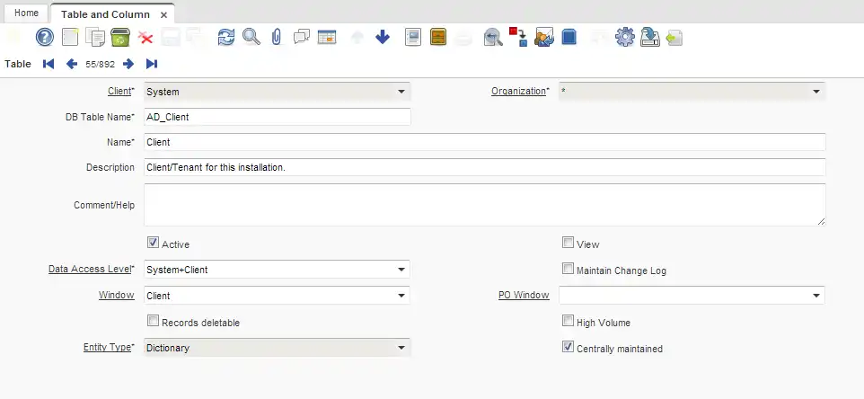
Task: Open the Data Access Level dropdown
Action: [x=401, y=270]
